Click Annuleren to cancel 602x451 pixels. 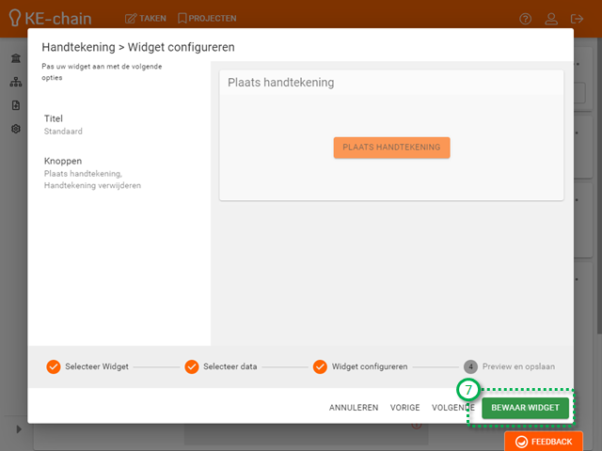[354, 408]
